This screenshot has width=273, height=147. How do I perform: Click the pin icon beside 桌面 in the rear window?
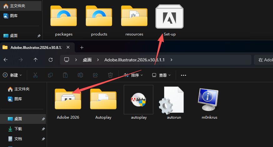[39, 36]
